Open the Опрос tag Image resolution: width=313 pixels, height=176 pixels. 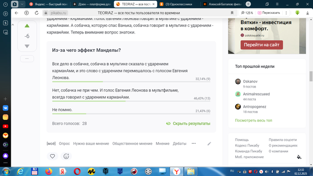pyautogui.click(x=64, y=143)
